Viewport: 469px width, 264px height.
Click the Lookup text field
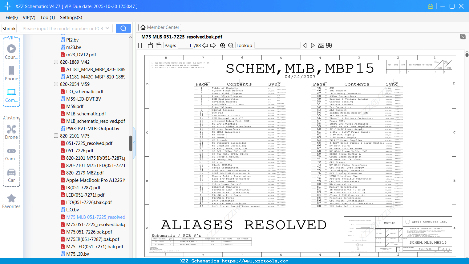point(277,45)
